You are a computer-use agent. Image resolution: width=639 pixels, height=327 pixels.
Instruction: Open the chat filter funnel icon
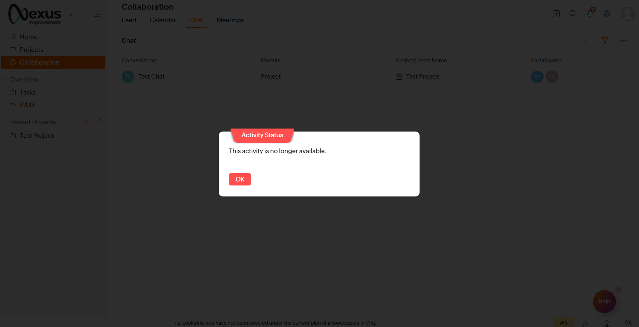[x=605, y=41]
